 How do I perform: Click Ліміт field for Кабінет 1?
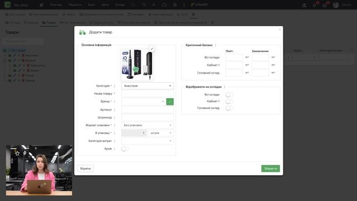[x=234, y=65]
